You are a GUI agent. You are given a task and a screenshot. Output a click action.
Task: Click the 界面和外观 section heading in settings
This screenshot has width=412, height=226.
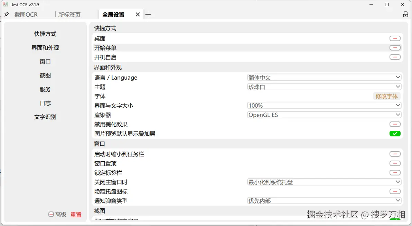(x=108, y=67)
